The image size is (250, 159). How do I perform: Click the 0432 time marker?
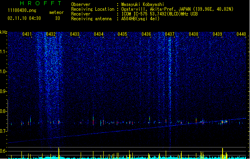tap(51, 34)
